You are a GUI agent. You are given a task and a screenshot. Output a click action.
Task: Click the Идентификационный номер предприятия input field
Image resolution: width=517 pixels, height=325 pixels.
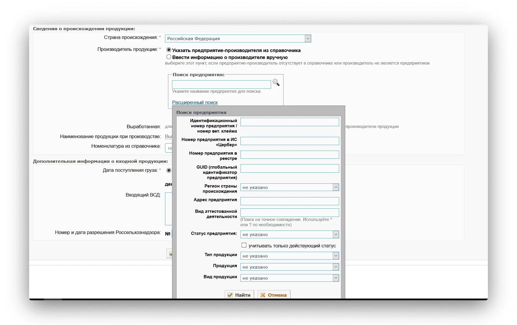pos(290,122)
